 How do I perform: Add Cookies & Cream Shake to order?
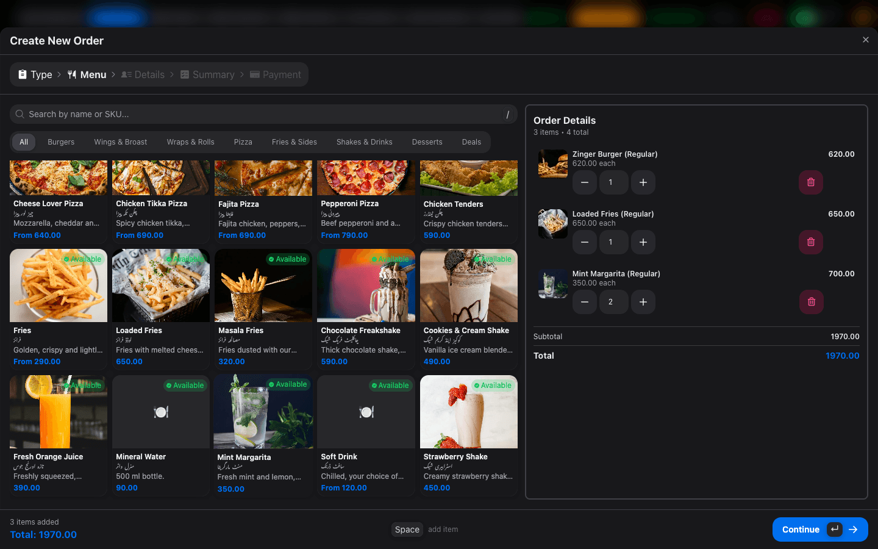(x=469, y=309)
